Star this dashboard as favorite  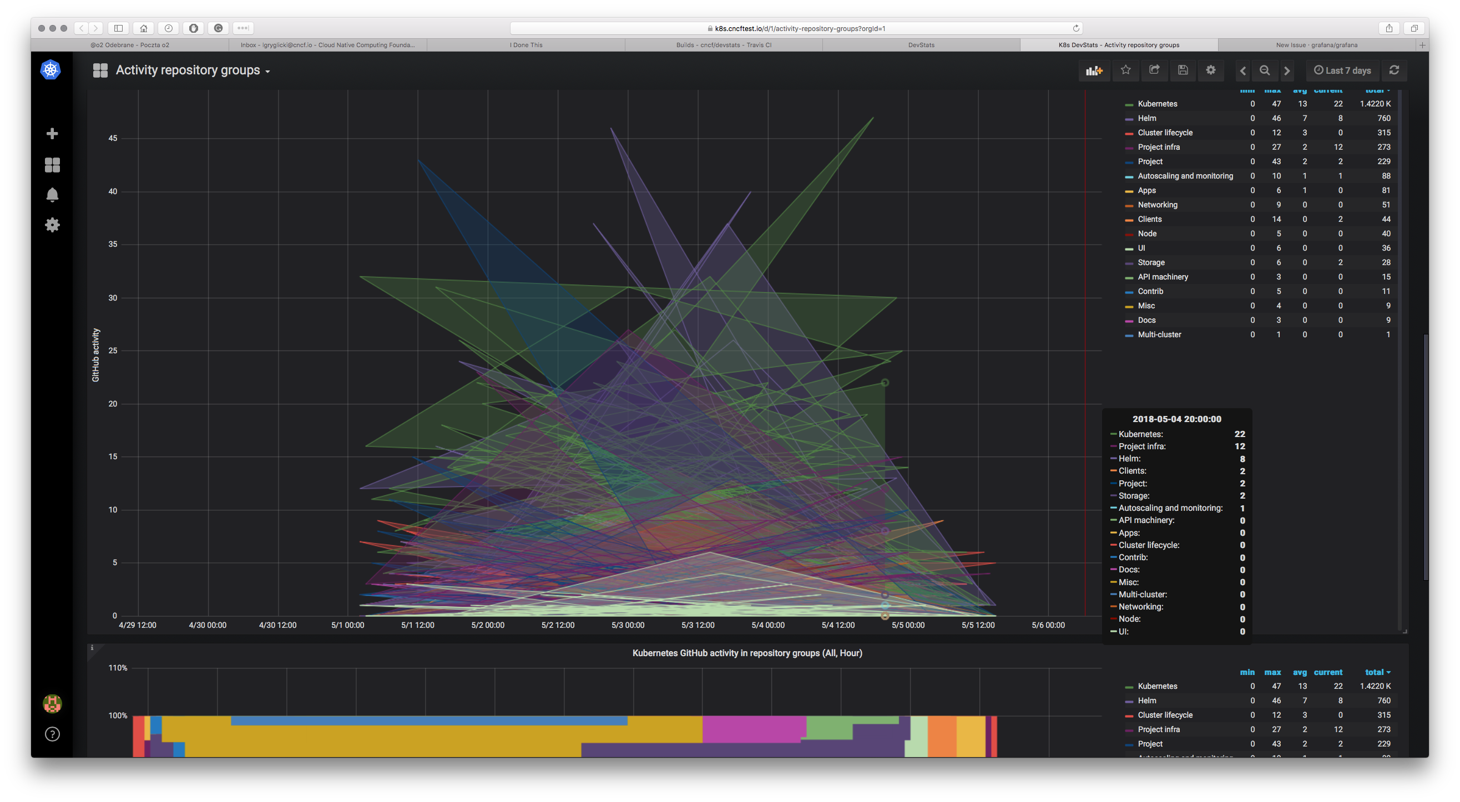pyautogui.click(x=1125, y=70)
